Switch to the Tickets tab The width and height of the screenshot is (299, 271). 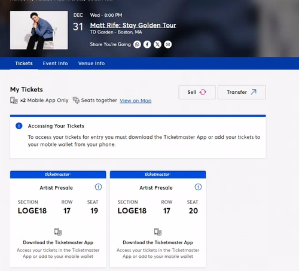24,63
